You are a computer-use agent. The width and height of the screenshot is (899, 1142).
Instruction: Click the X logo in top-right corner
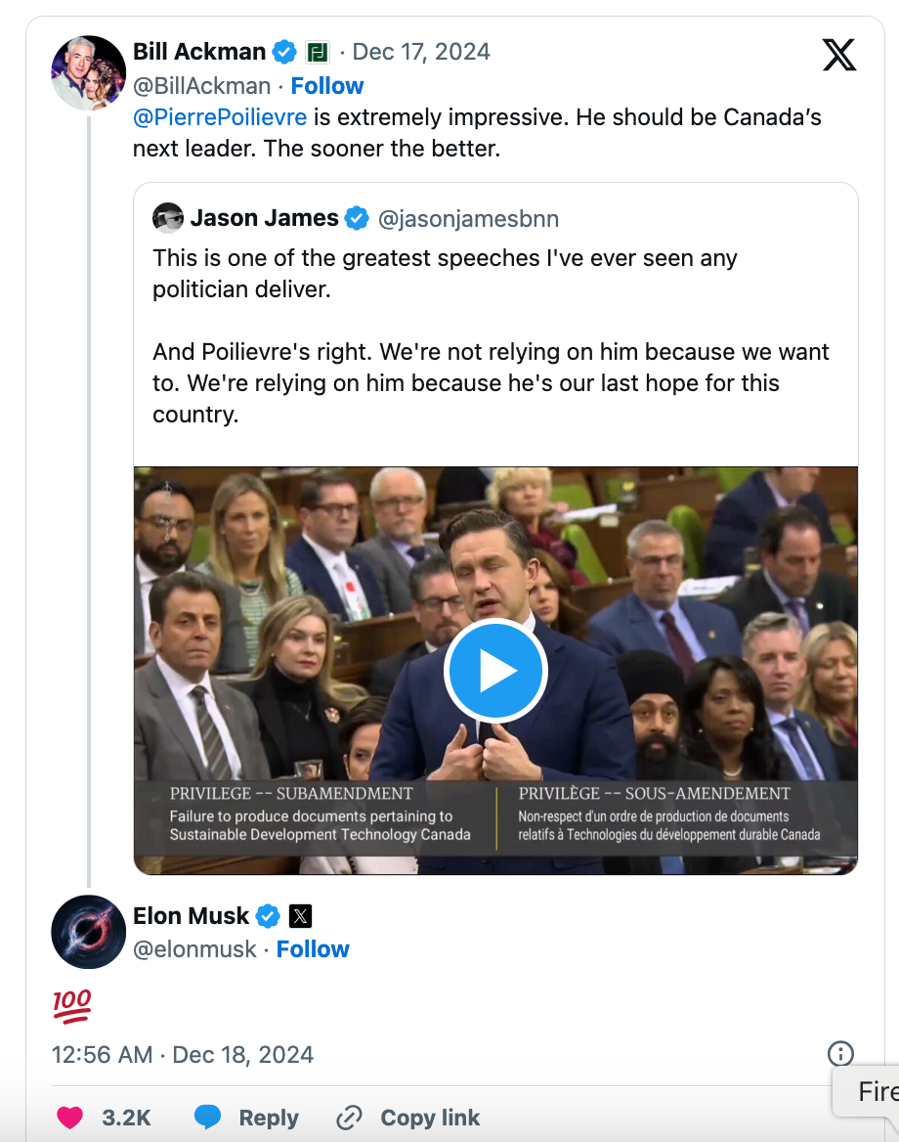(x=838, y=55)
